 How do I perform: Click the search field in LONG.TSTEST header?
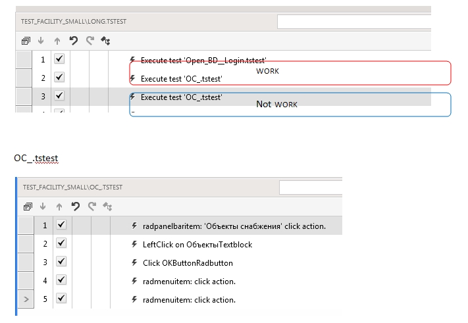(x=353, y=22)
